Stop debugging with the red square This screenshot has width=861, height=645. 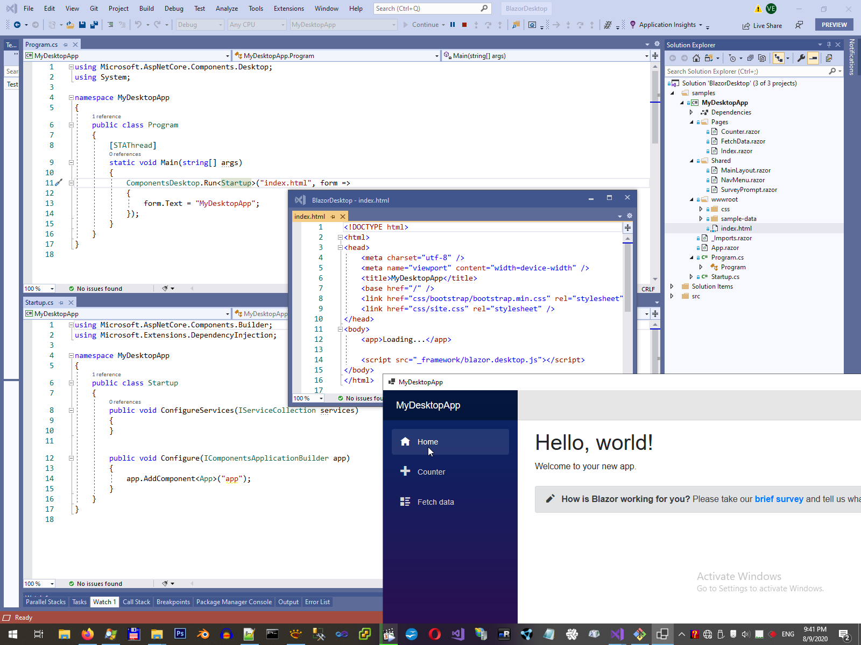[x=464, y=25]
